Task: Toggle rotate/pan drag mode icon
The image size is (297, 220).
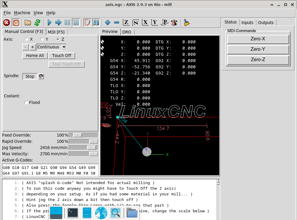Action: [174, 23]
